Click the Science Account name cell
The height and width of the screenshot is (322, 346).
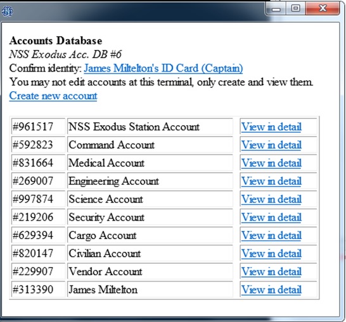150,199
